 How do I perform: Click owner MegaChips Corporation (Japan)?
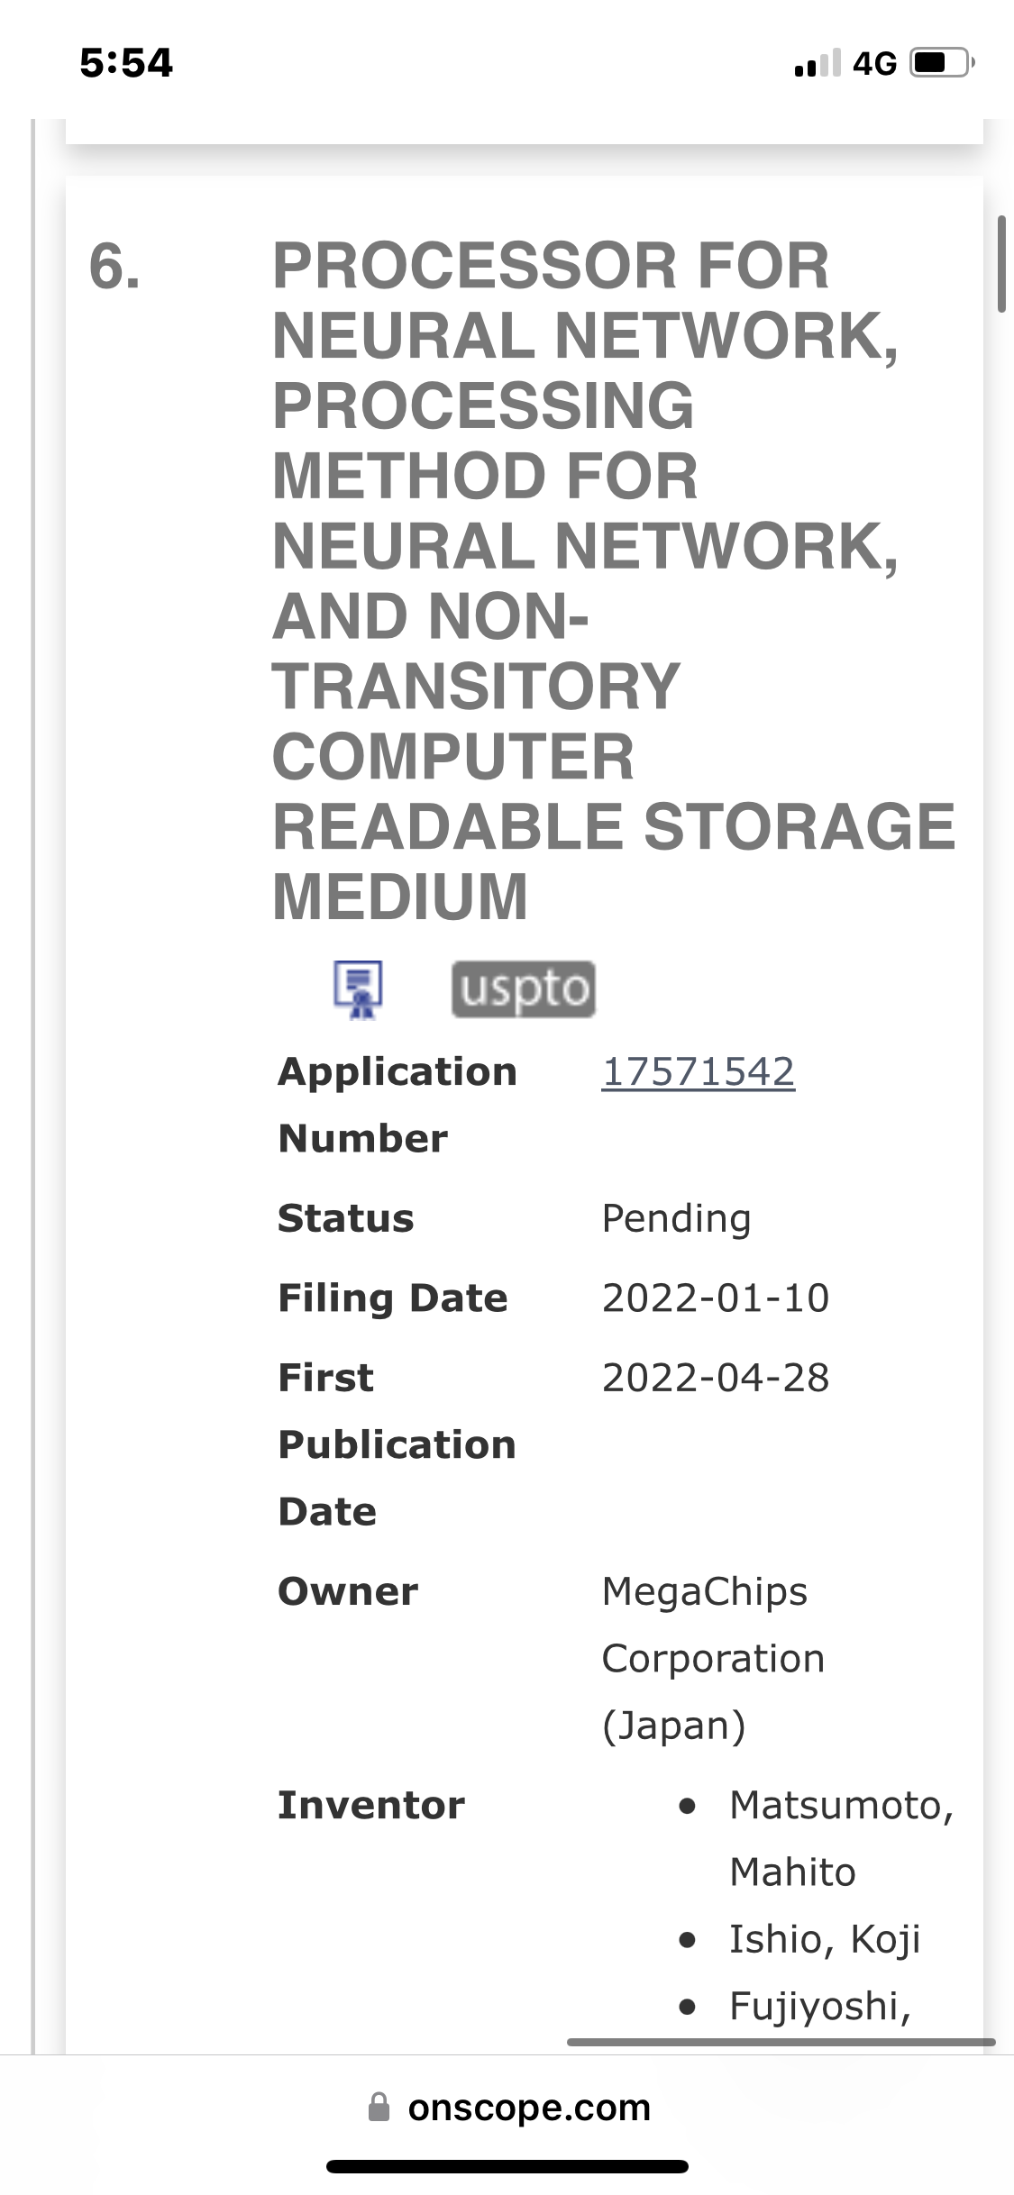712,1658
